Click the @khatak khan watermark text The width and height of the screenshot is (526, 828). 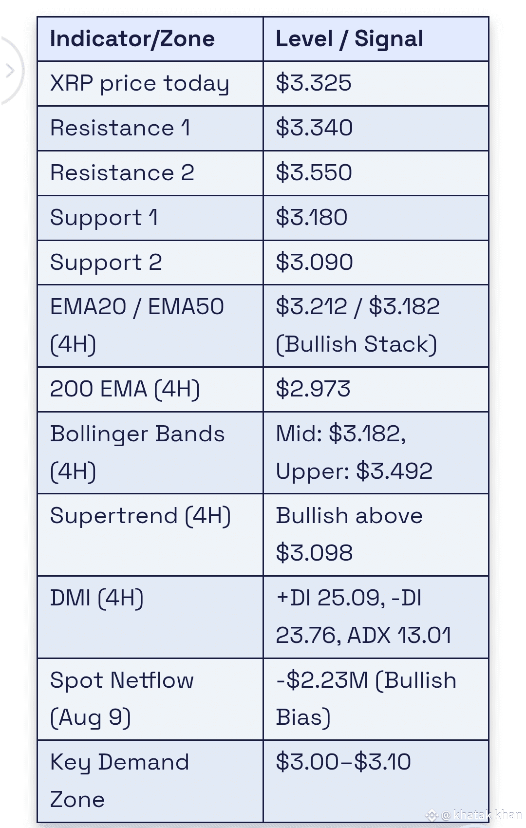click(481, 814)
